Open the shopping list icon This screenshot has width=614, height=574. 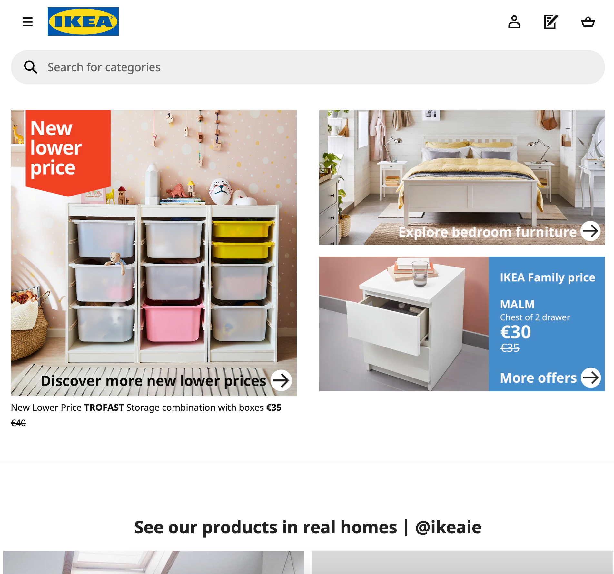tap(551, 22)
